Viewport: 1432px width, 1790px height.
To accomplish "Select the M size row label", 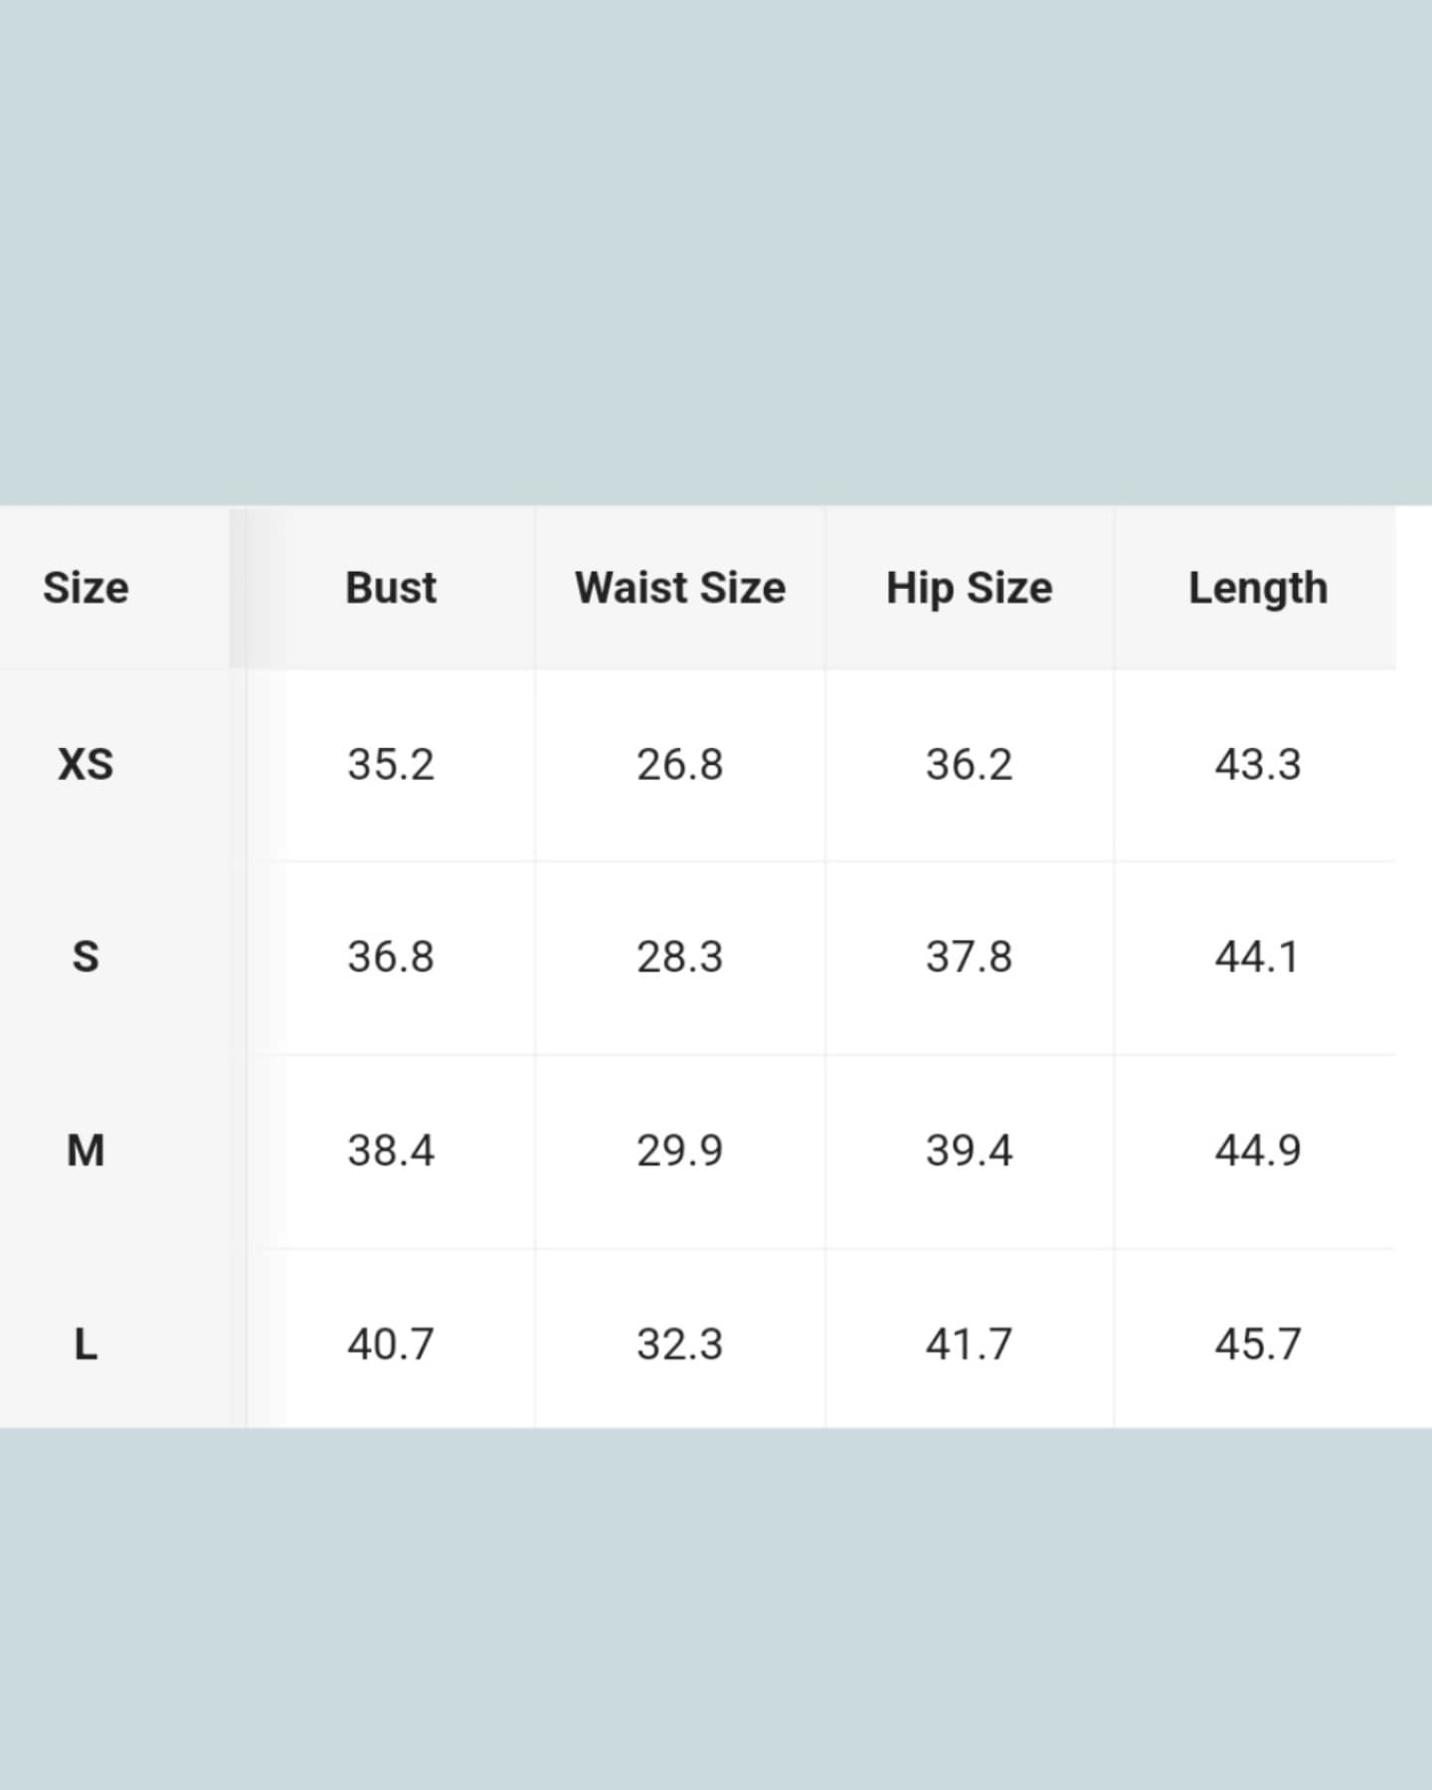I will tap(86, 1151).
